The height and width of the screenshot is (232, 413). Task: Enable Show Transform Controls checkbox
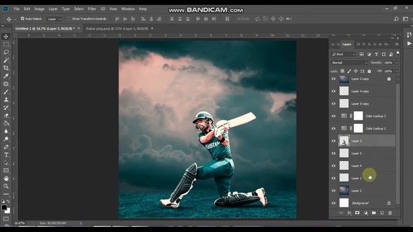point(69,19)
